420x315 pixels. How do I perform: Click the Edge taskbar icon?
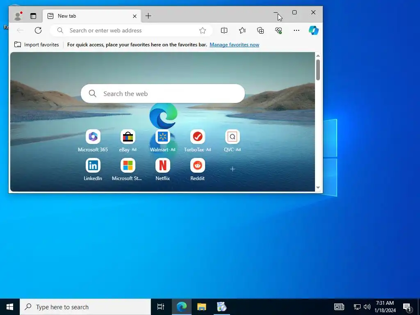pyautogui.click(x=181, y=307)
